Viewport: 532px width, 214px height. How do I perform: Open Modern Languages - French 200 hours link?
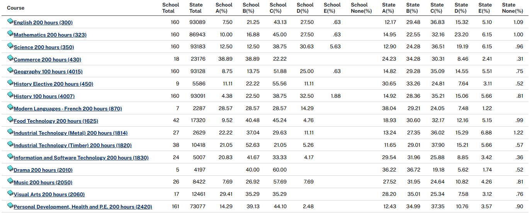(x=68, y=109)
